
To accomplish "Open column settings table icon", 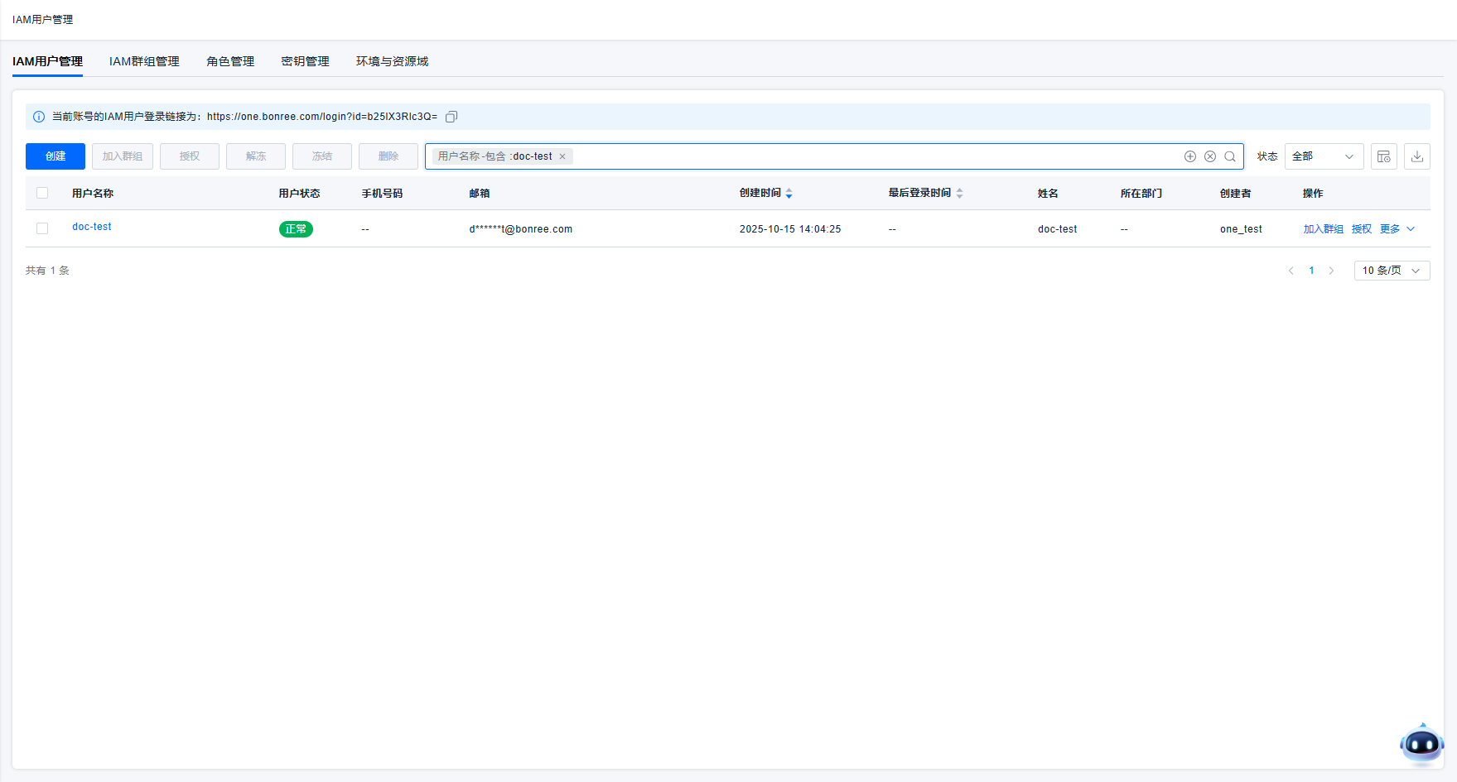I will (x=1384, y=156).
